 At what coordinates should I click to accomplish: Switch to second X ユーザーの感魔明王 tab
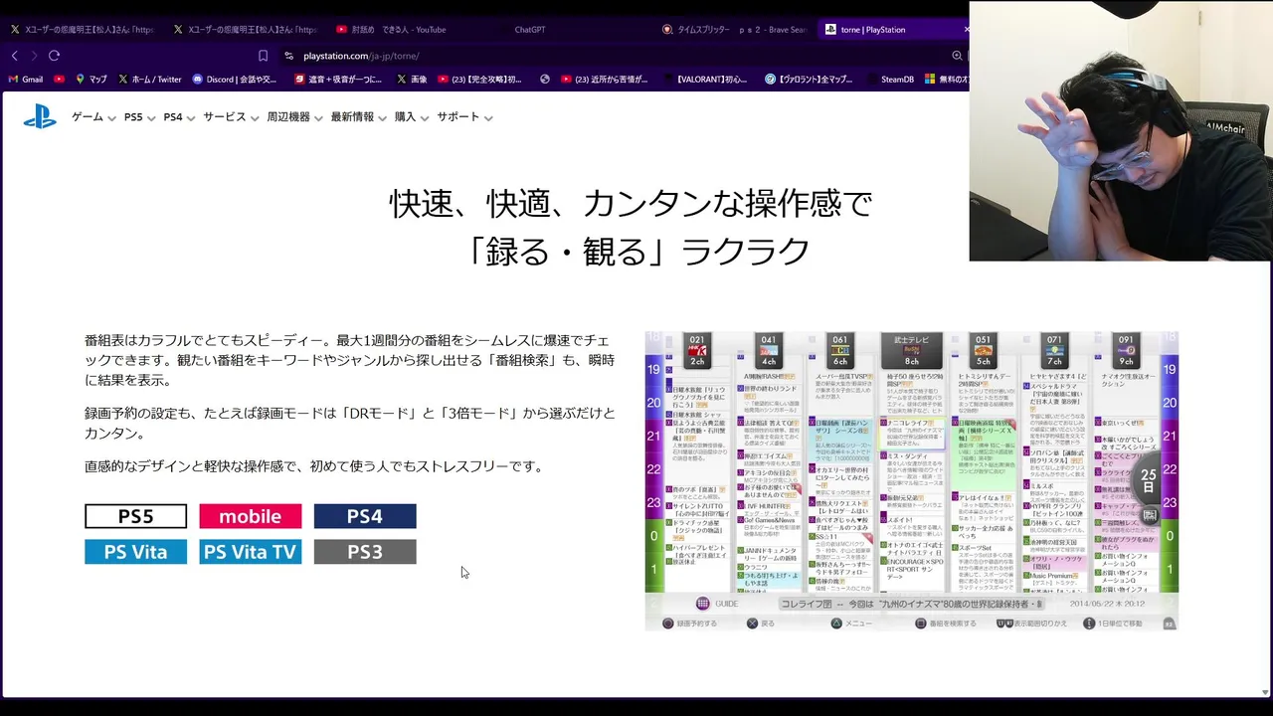pyautogui.click(x=246, y=30)
